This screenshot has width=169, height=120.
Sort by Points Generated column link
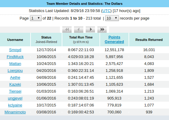point(114,39)
